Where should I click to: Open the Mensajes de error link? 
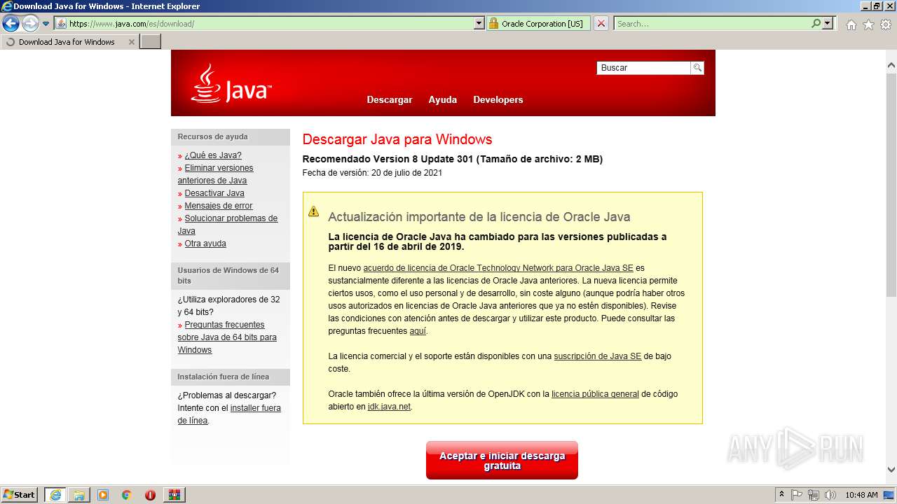219,206
